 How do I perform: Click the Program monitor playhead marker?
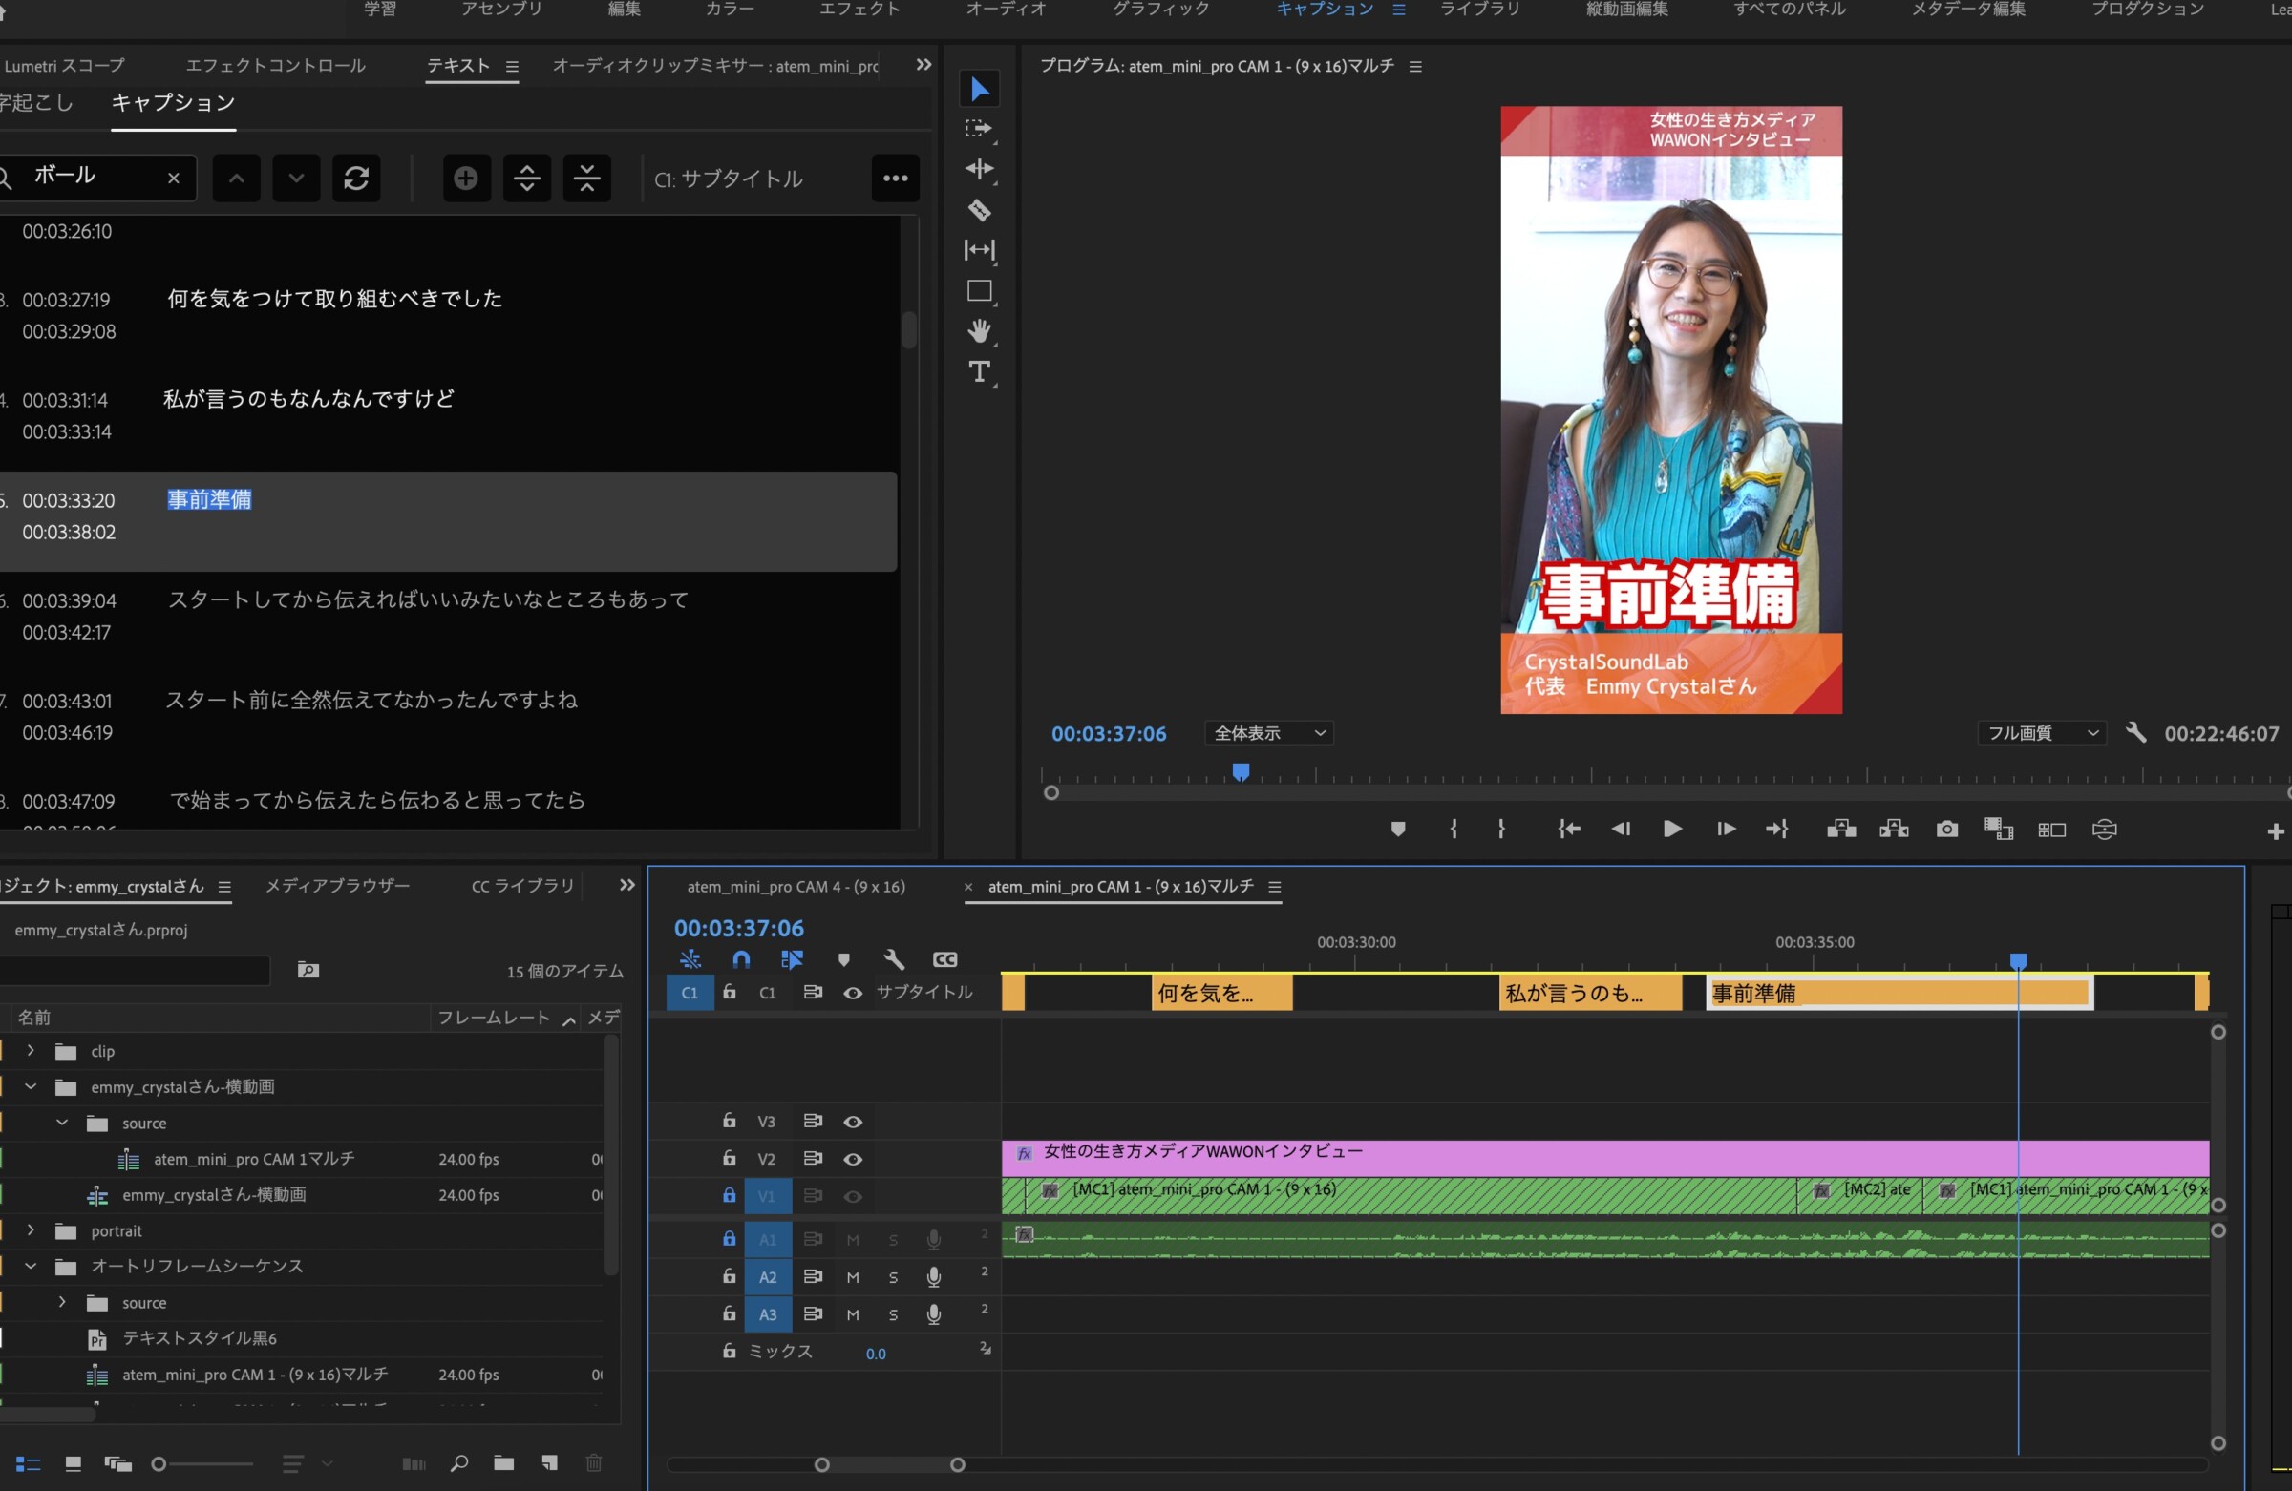1241,772
